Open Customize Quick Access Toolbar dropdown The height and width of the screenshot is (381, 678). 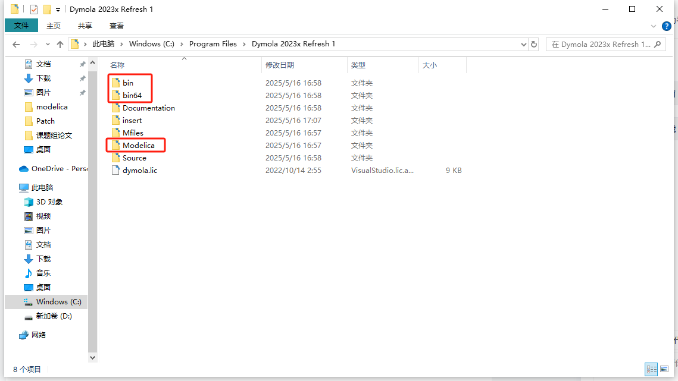point(58,10)
